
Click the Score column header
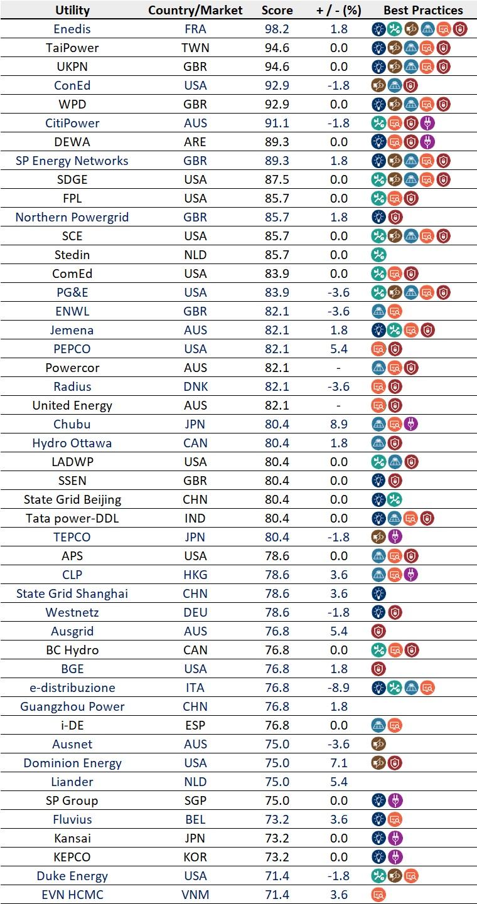coord(277,10)
